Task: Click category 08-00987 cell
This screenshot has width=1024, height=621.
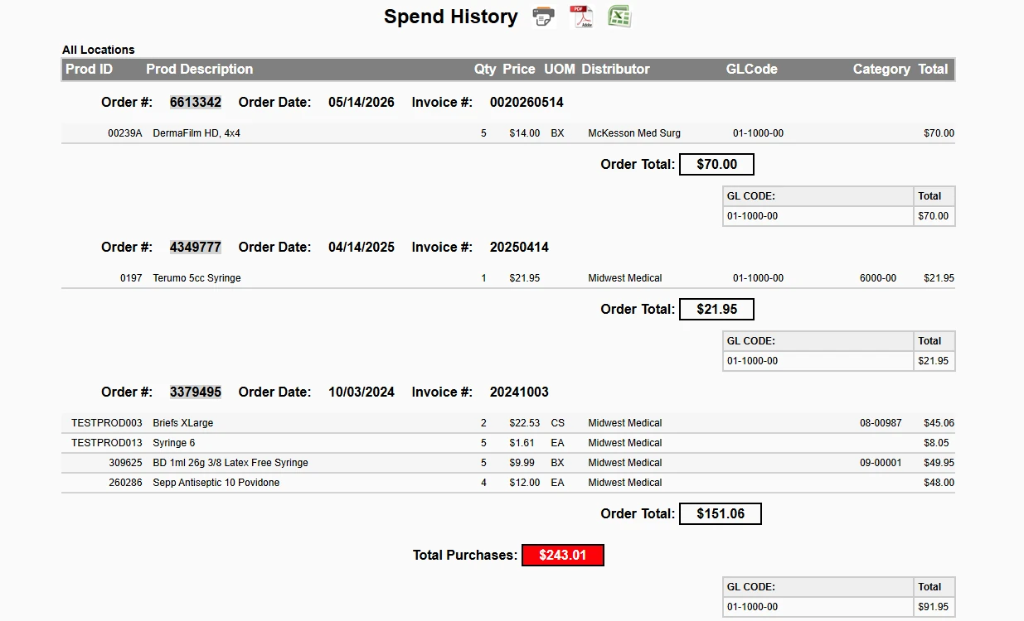Action: (x=881, y=422)
